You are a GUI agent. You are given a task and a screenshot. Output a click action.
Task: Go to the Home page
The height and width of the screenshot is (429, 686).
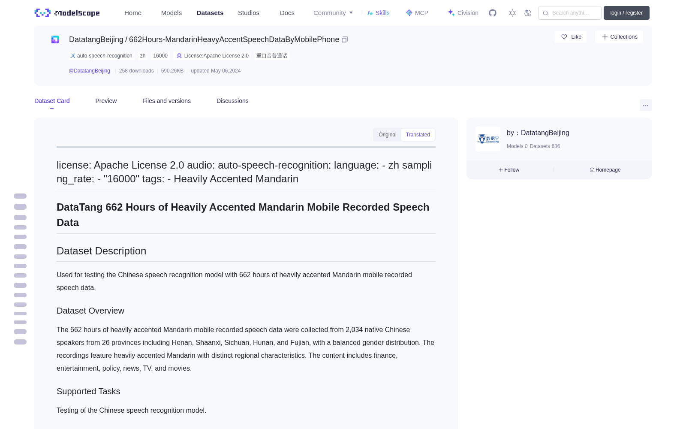coord(133,13)
